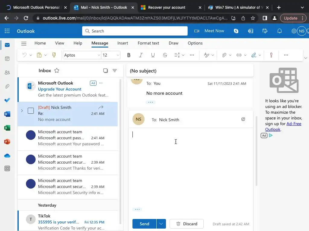Launch Excel from the sidebar
Screen dimensions: 309x231
click(x=7, y=128)
